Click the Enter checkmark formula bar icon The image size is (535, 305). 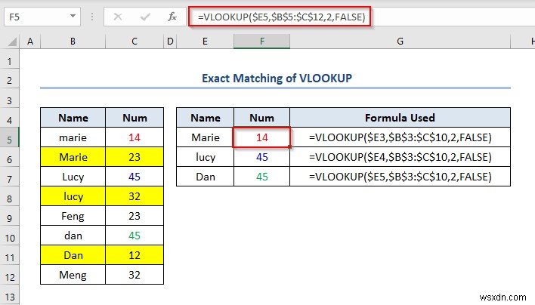[x=145, y=17]
